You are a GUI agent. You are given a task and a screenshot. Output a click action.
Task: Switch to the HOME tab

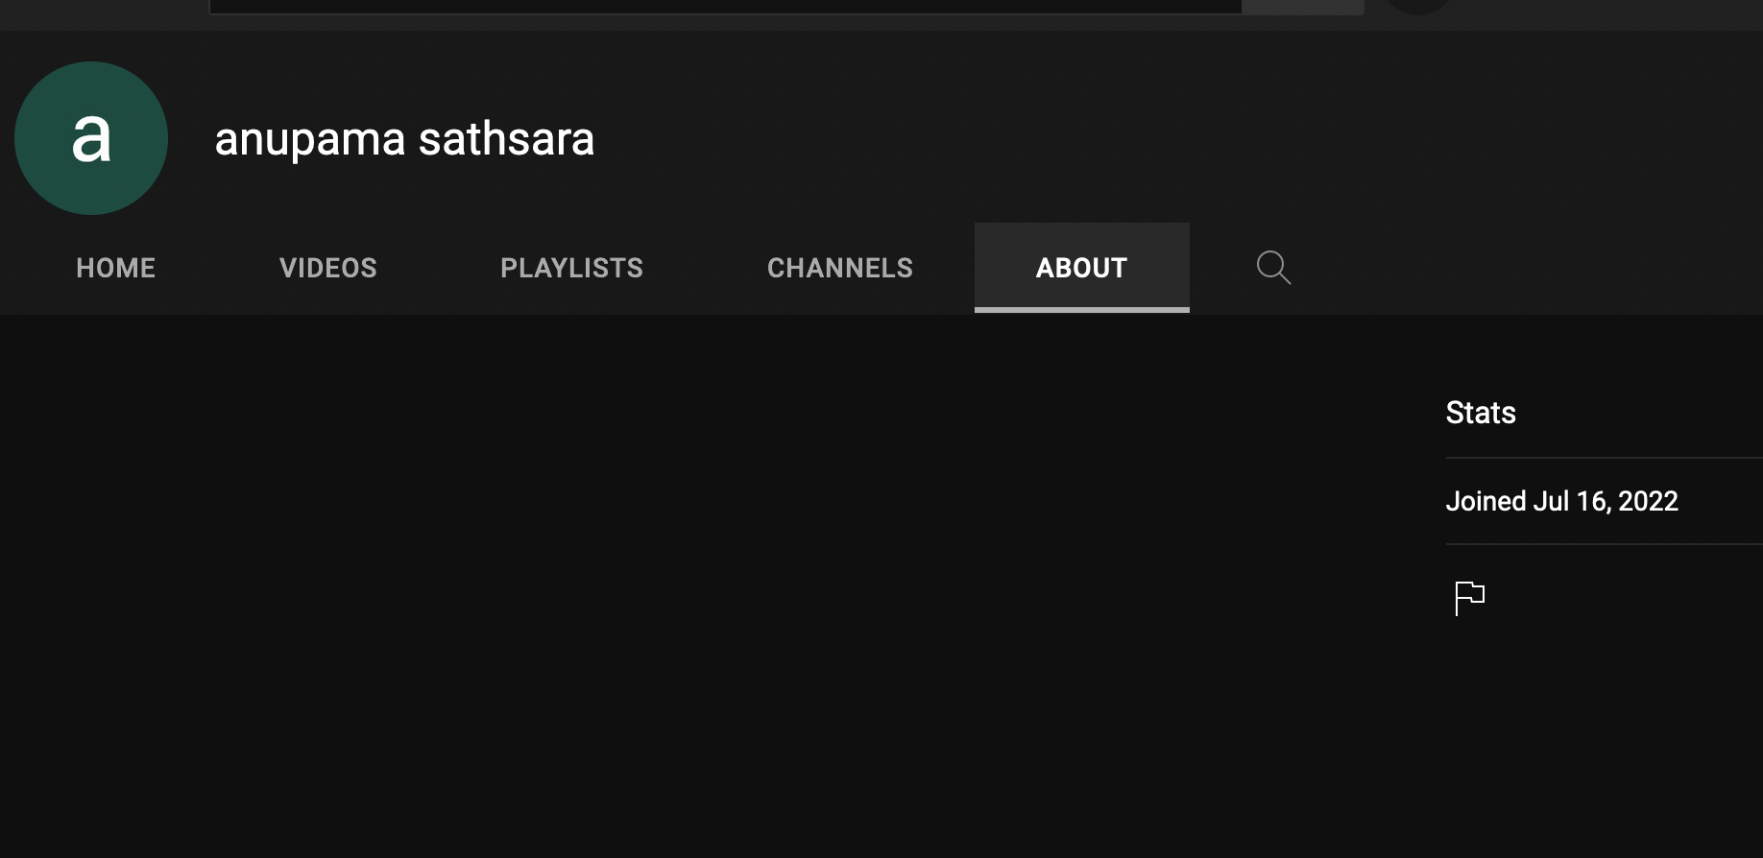tap(116, 268)
